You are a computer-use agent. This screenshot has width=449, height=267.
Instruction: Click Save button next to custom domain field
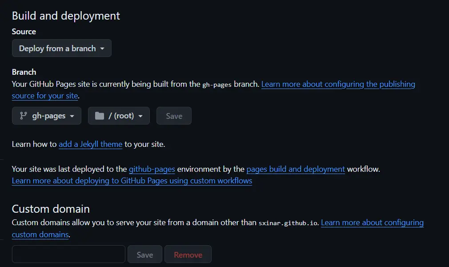(145, 254)
